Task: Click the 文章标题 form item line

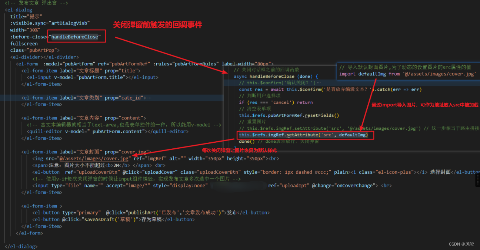Action: (x=81, y=71)
